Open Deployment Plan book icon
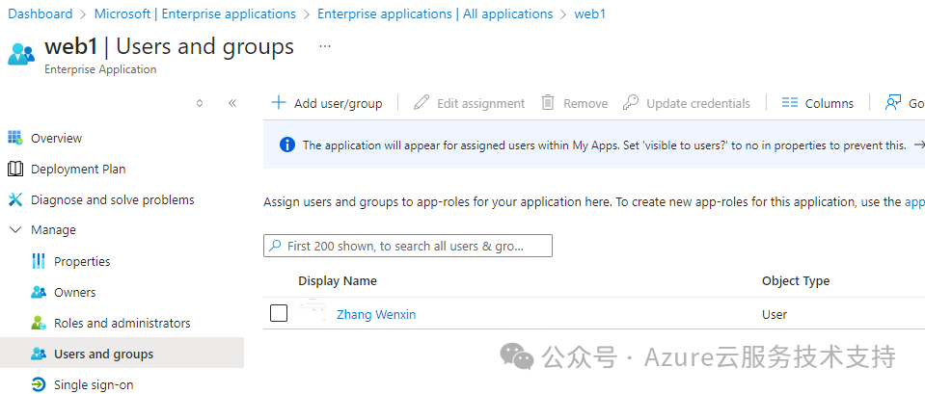This screenshot has width=925, height=394. (14, 169)
